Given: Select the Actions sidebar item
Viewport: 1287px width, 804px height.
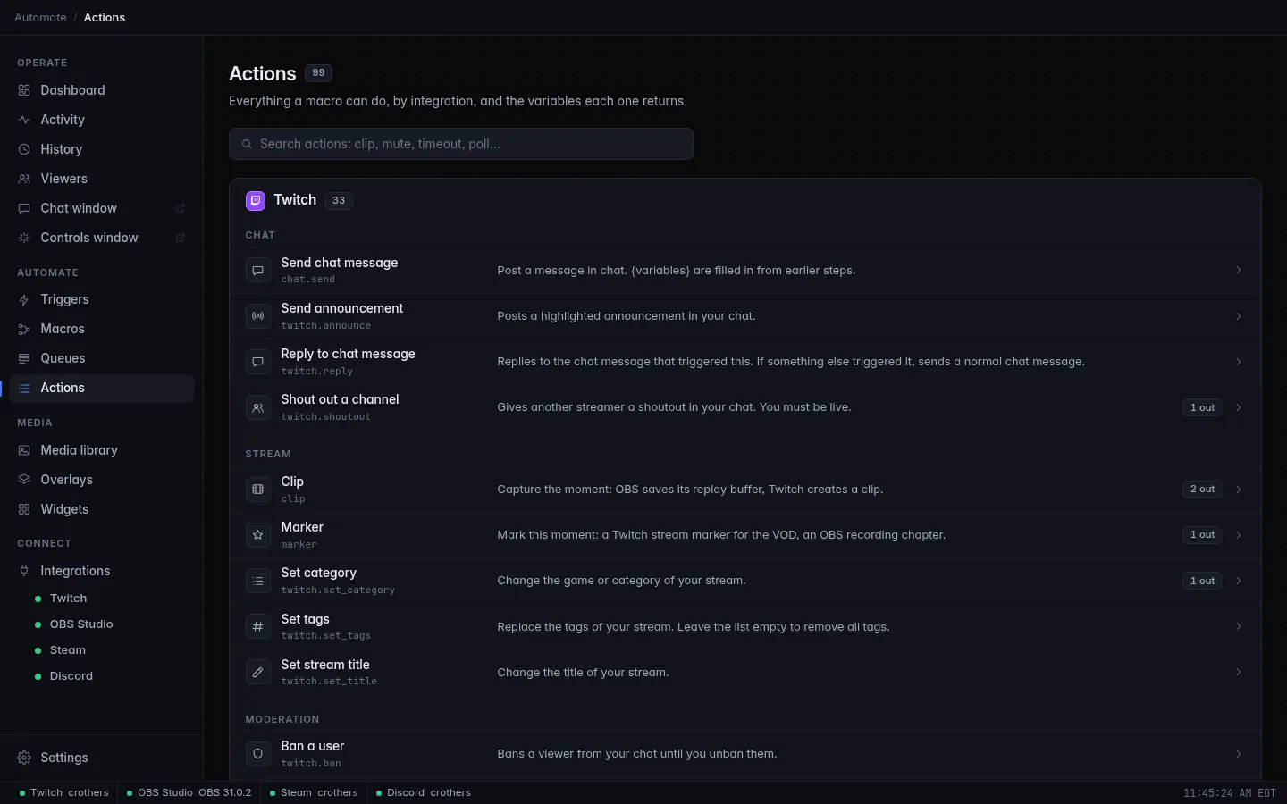Looking at the screenshot, I should click(101, 388).
